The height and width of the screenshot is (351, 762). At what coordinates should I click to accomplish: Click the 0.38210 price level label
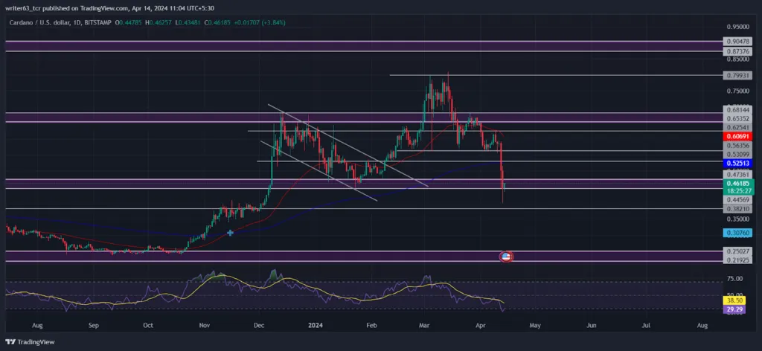point(738,209)
